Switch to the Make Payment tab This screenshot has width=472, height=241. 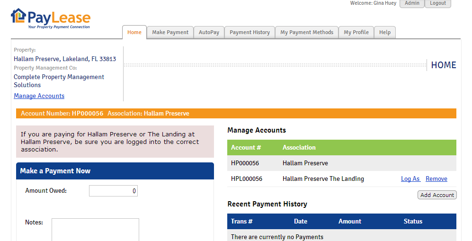click(170, 32)
